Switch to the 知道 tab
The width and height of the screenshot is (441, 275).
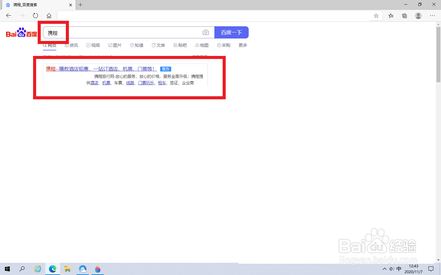[x=137, y=45]
